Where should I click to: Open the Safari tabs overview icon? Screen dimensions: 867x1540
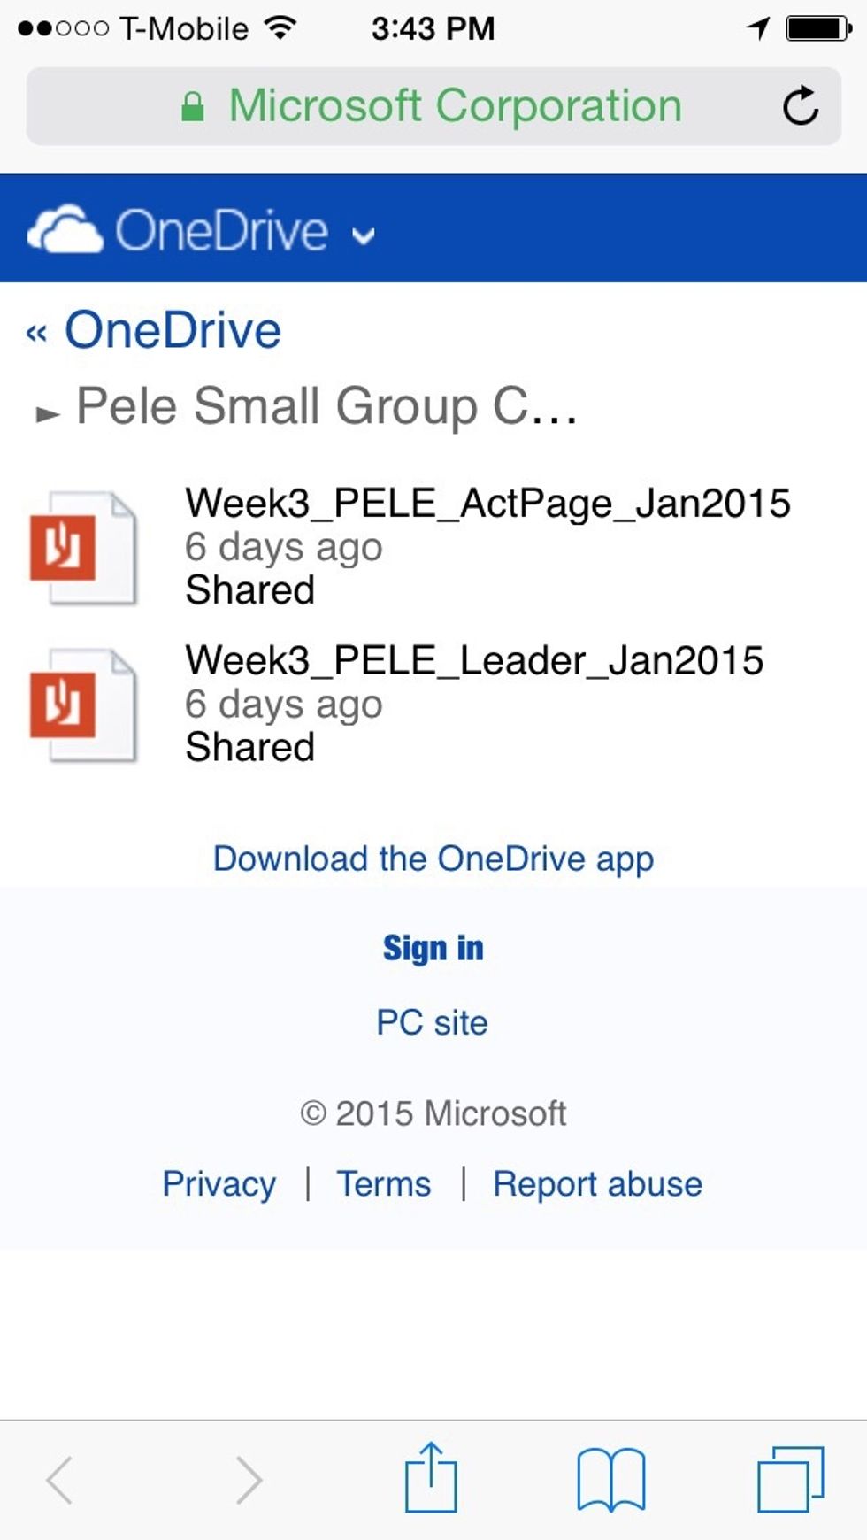790,1479
